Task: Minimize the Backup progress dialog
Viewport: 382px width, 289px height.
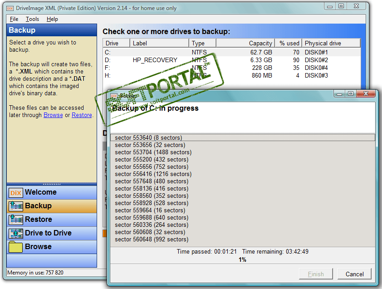Action: point(339,93)
